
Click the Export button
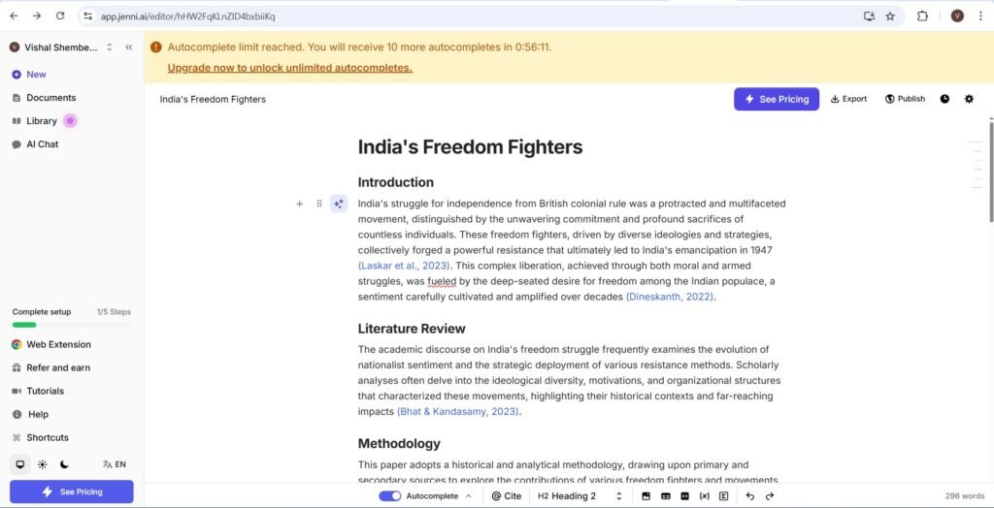(848, 99)
